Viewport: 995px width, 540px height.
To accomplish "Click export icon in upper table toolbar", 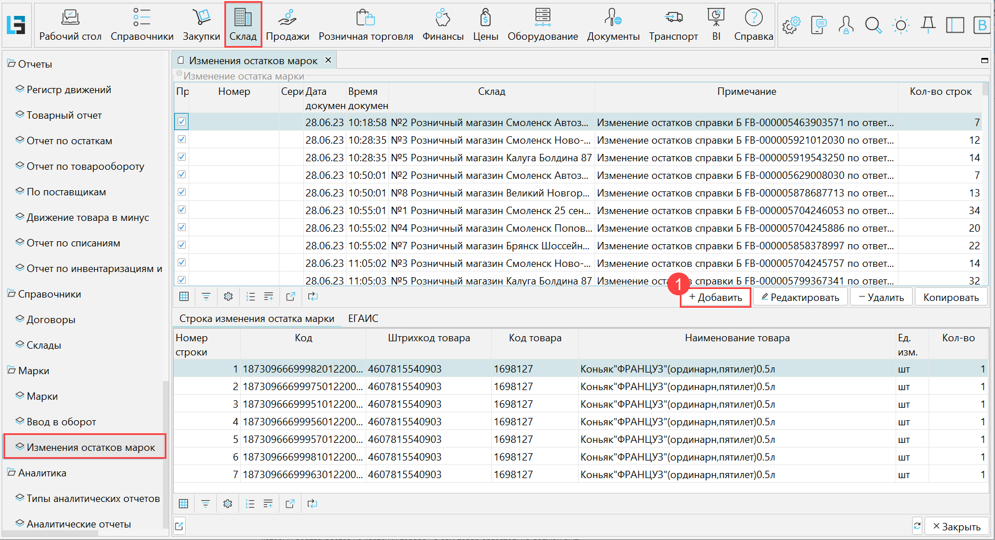I will click(x=290, y=296).
